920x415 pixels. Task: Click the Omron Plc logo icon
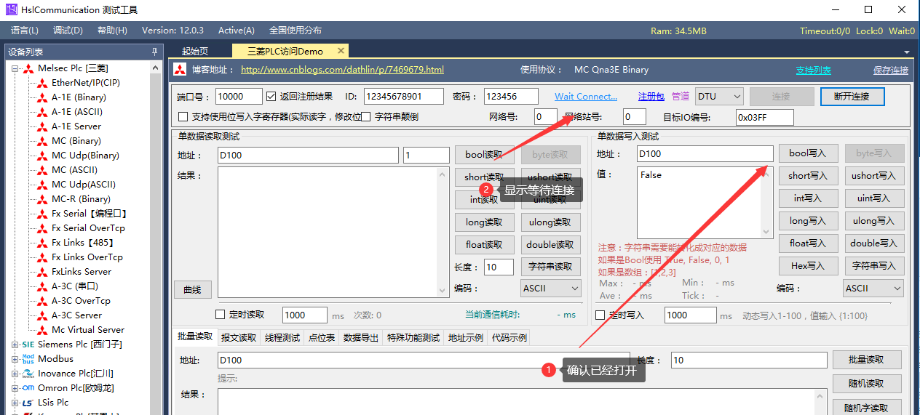coord(28,388)
